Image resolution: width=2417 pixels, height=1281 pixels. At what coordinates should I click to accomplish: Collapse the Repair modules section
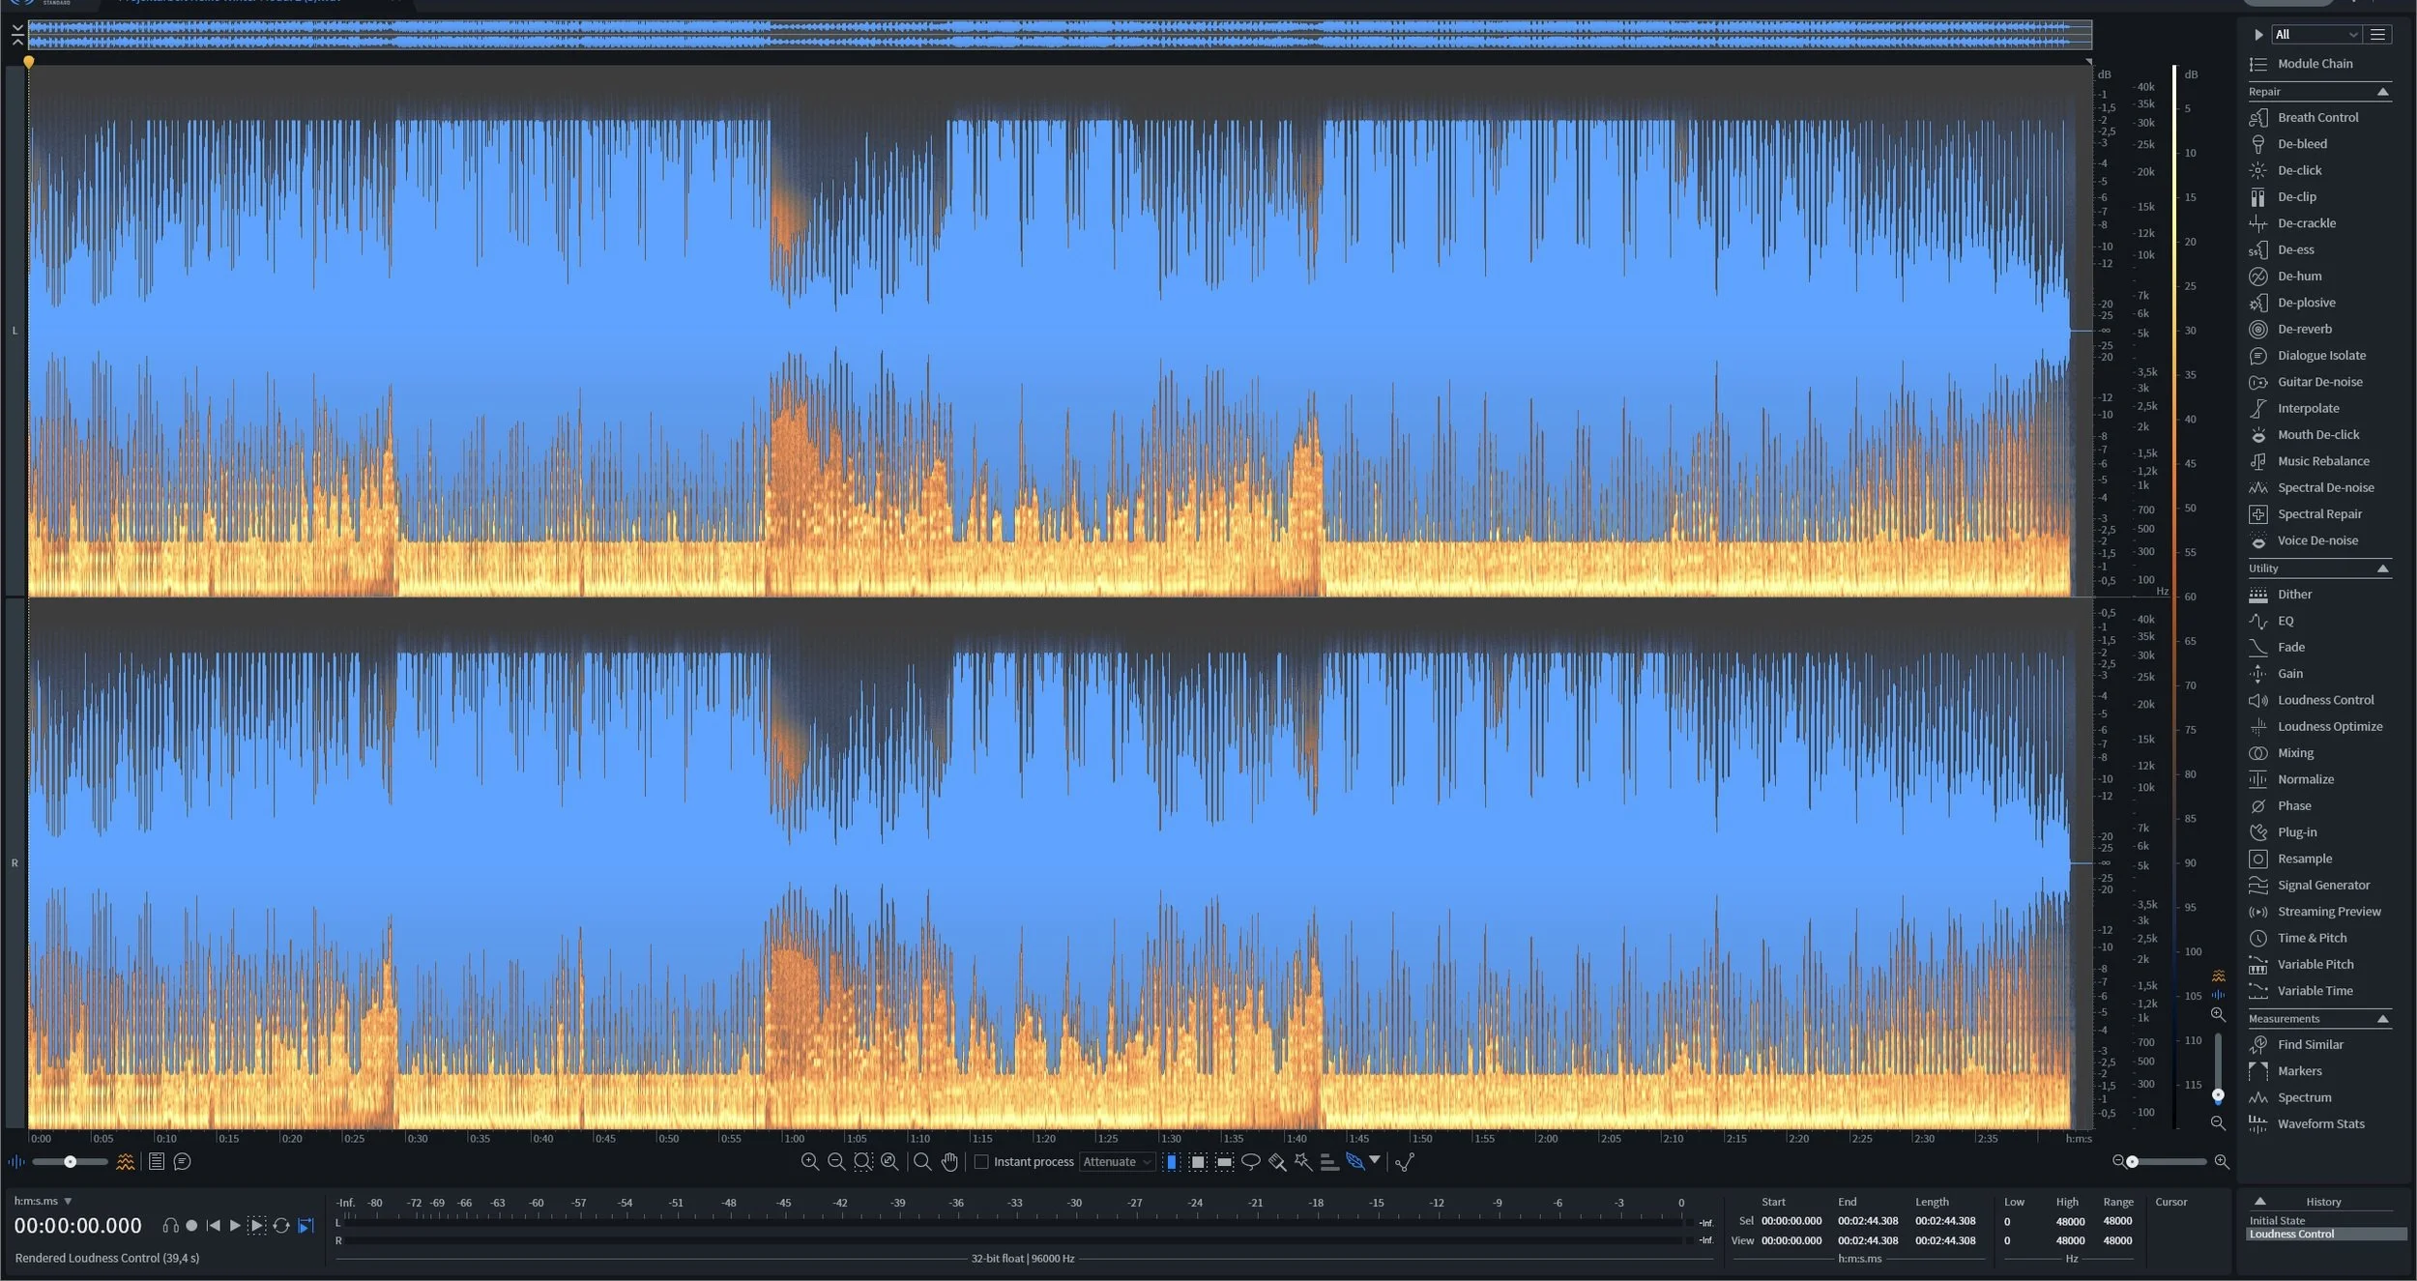pos(2382,92)
